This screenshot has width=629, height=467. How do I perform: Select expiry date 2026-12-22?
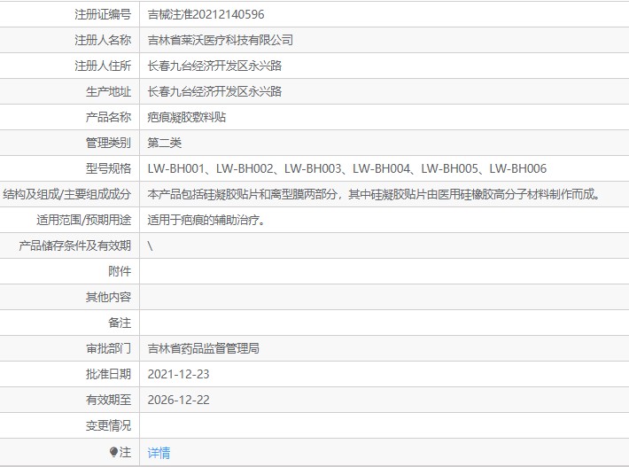(178, 400)
